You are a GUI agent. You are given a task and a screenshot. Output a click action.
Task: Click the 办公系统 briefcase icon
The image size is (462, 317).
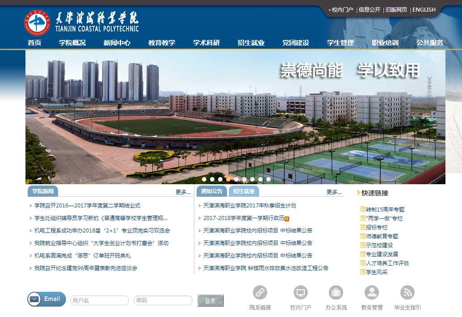pyautogui.click(x=336, y=293)
